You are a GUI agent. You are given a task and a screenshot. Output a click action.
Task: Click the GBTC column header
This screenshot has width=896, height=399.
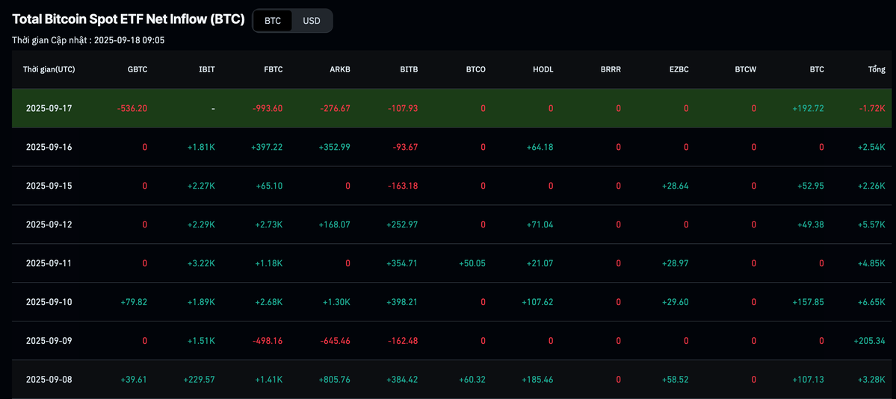[x=137, y=69]
